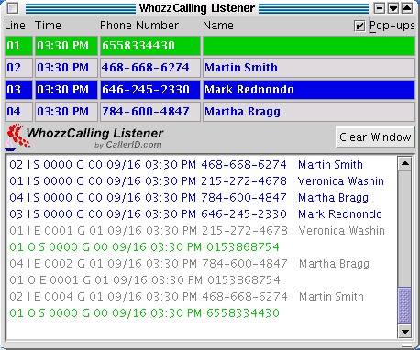Click blue log entry '01 I S' Veronica Washin

196,181
